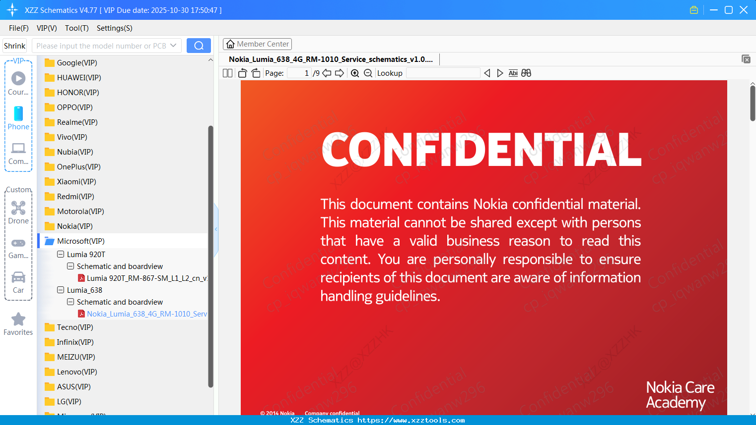Open the Drone schematics section
This screenshot has height=425, width=756.
[x=18, y=211]
